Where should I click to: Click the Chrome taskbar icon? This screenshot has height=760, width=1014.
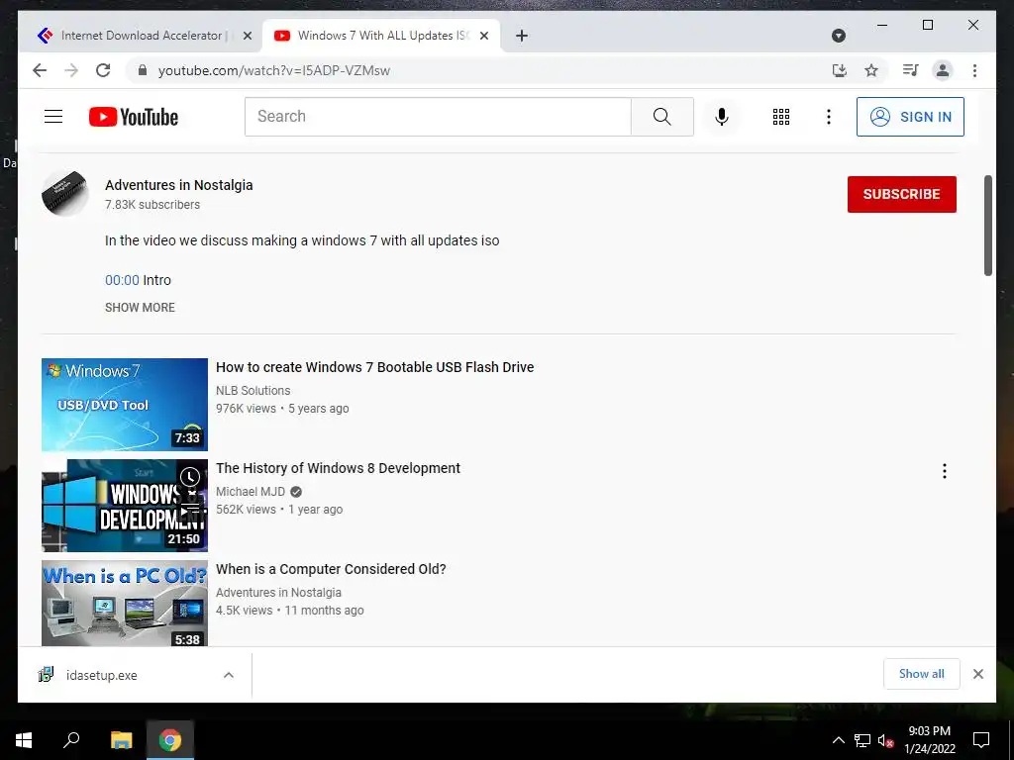tap(170, 740)
